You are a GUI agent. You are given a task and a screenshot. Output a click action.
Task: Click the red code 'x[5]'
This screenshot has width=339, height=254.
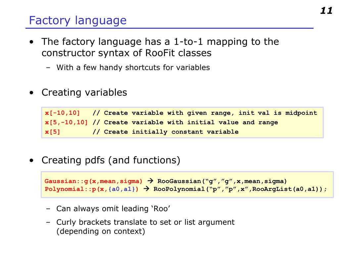53,132
